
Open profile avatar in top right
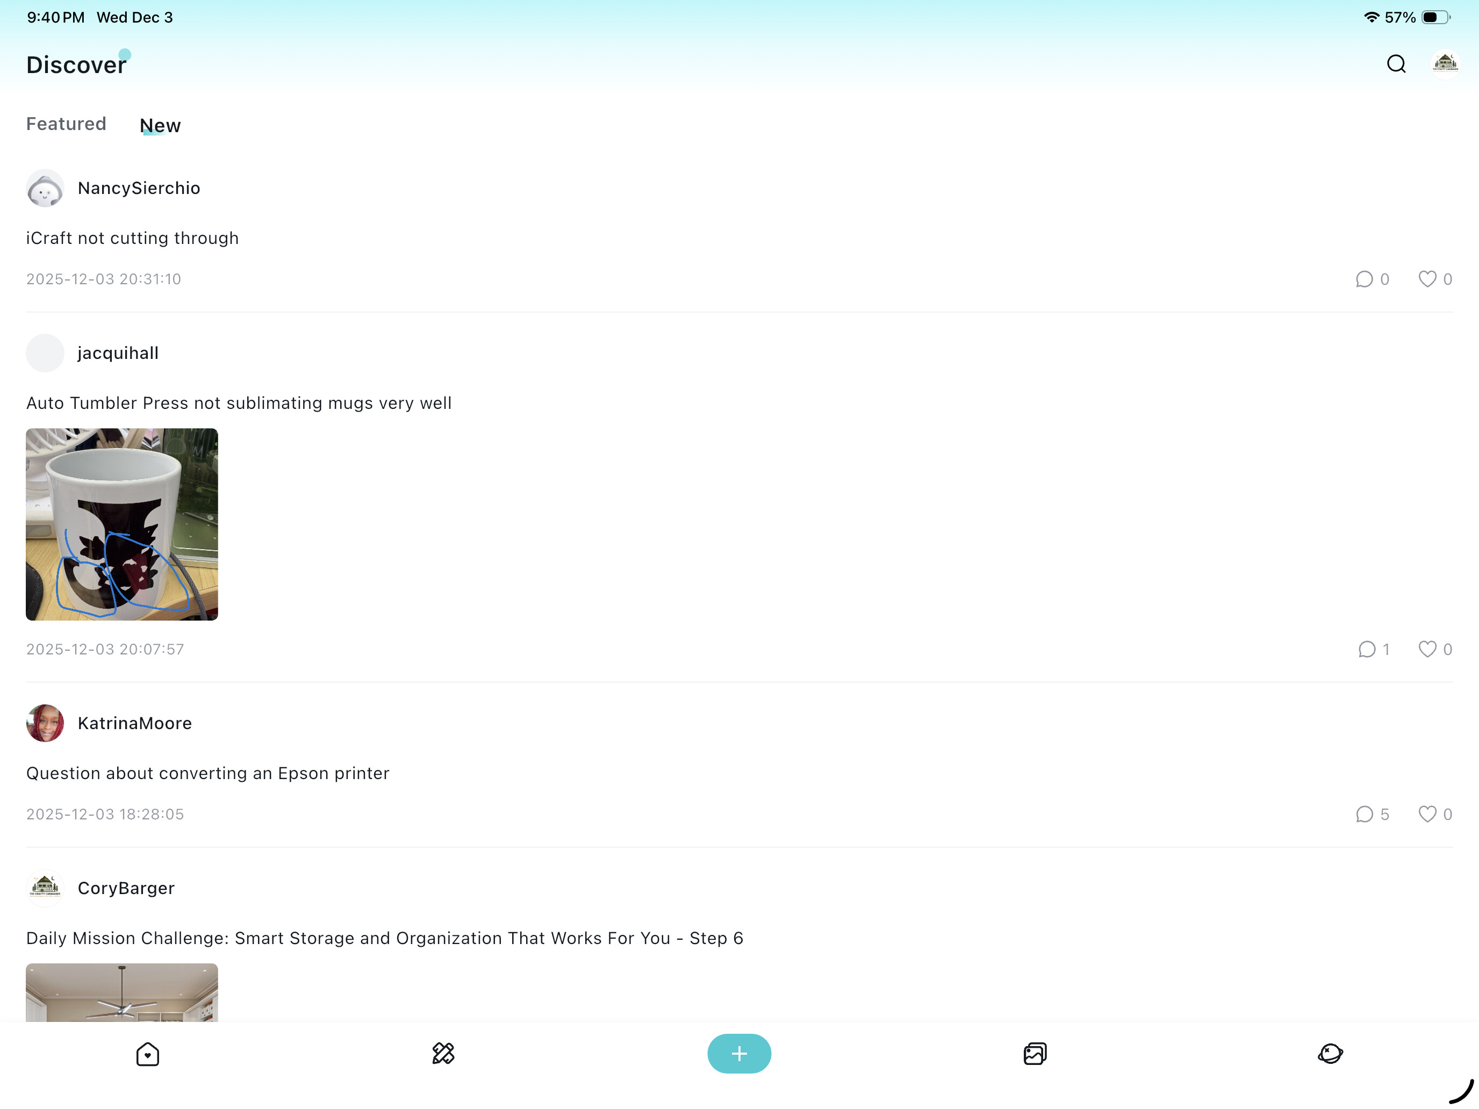(1445, 64)
